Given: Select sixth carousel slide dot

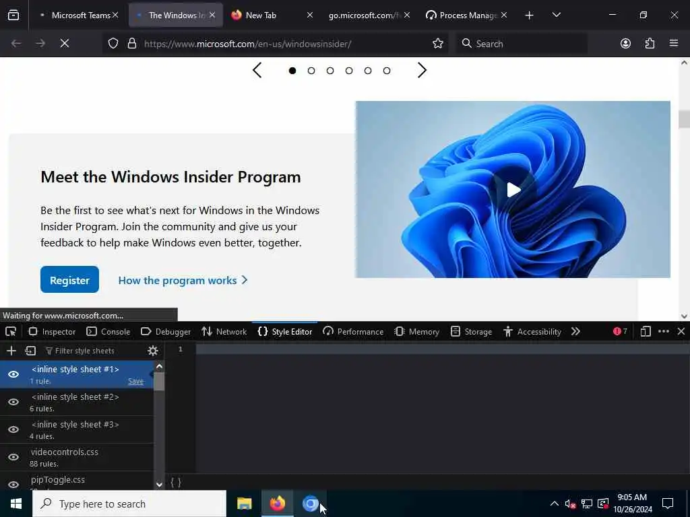Looking at the screenshot, I should [386, 70].
